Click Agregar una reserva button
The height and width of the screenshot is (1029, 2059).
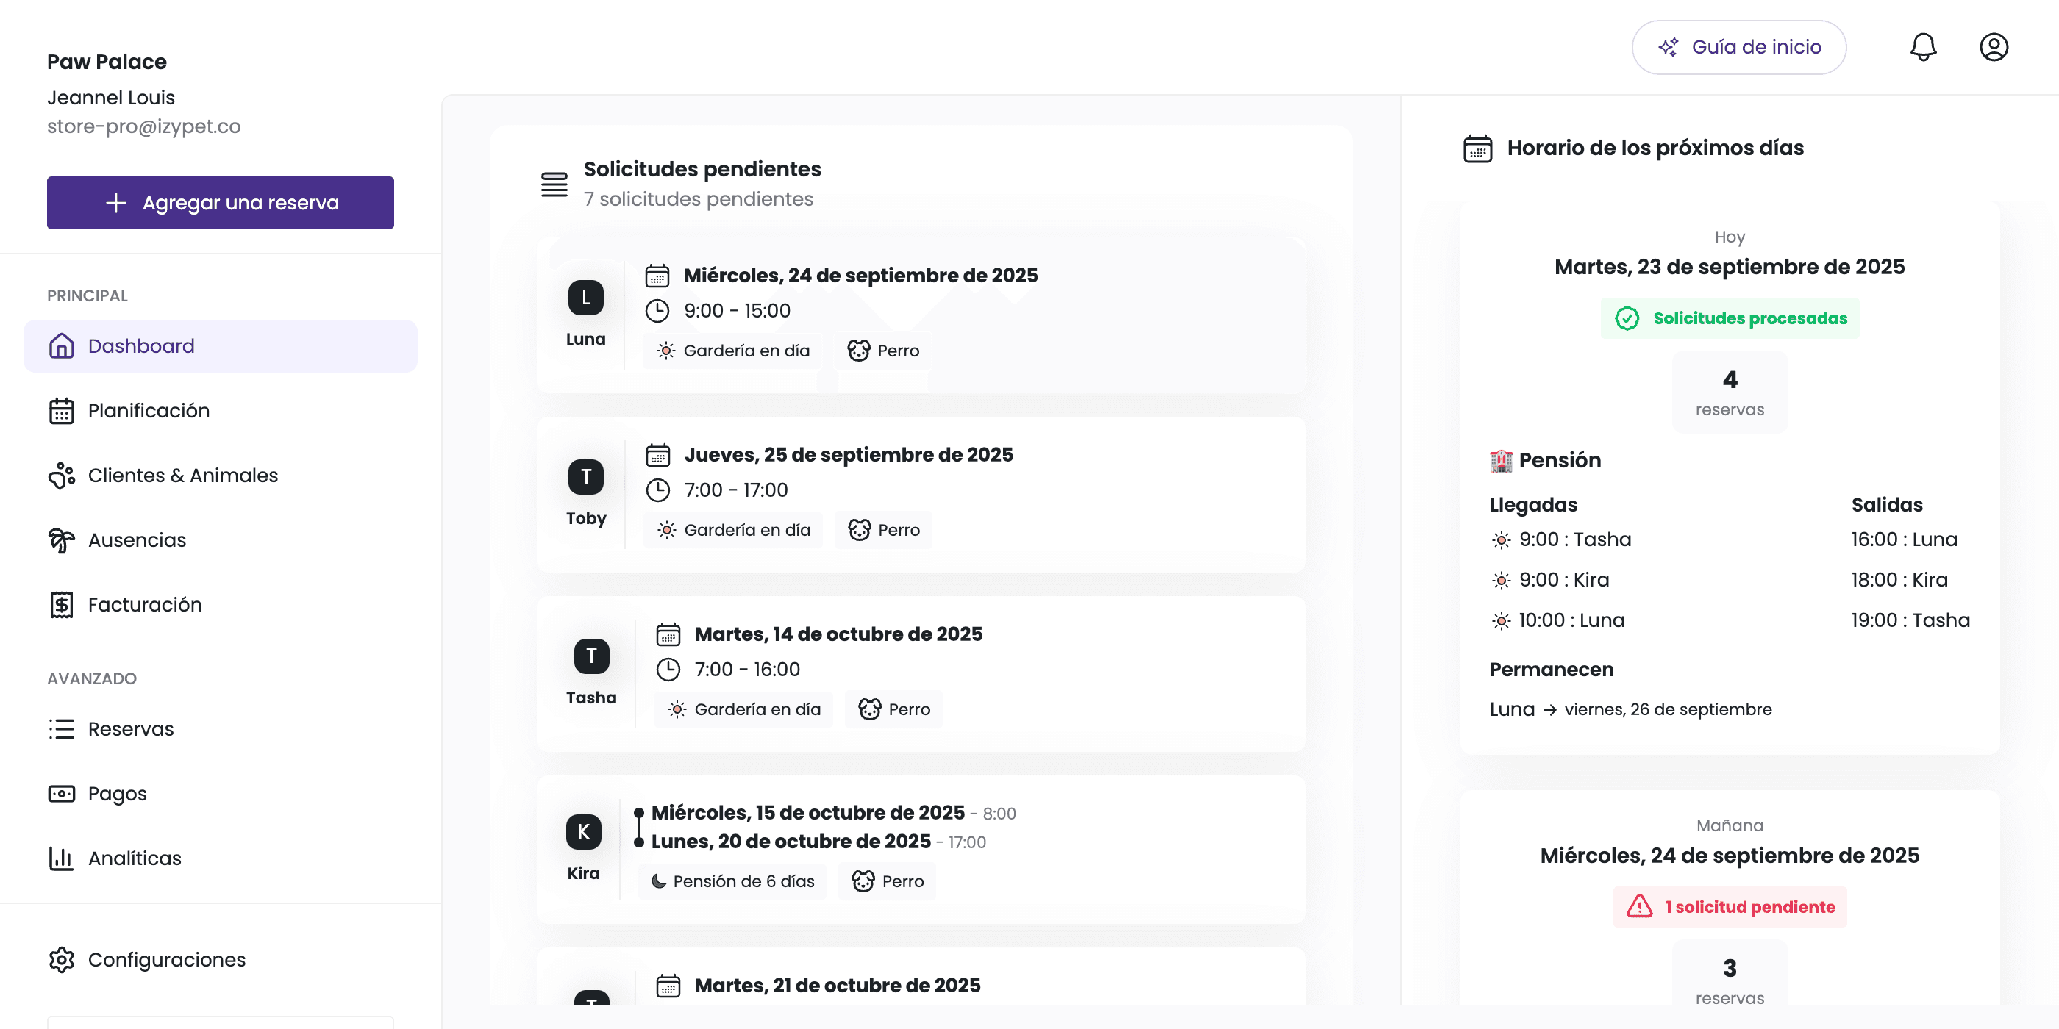point(221,203)
